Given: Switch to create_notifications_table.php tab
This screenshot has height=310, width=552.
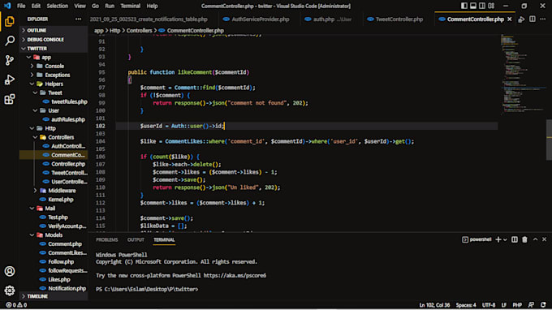Looking at the screenshot, I should point(149,19).
